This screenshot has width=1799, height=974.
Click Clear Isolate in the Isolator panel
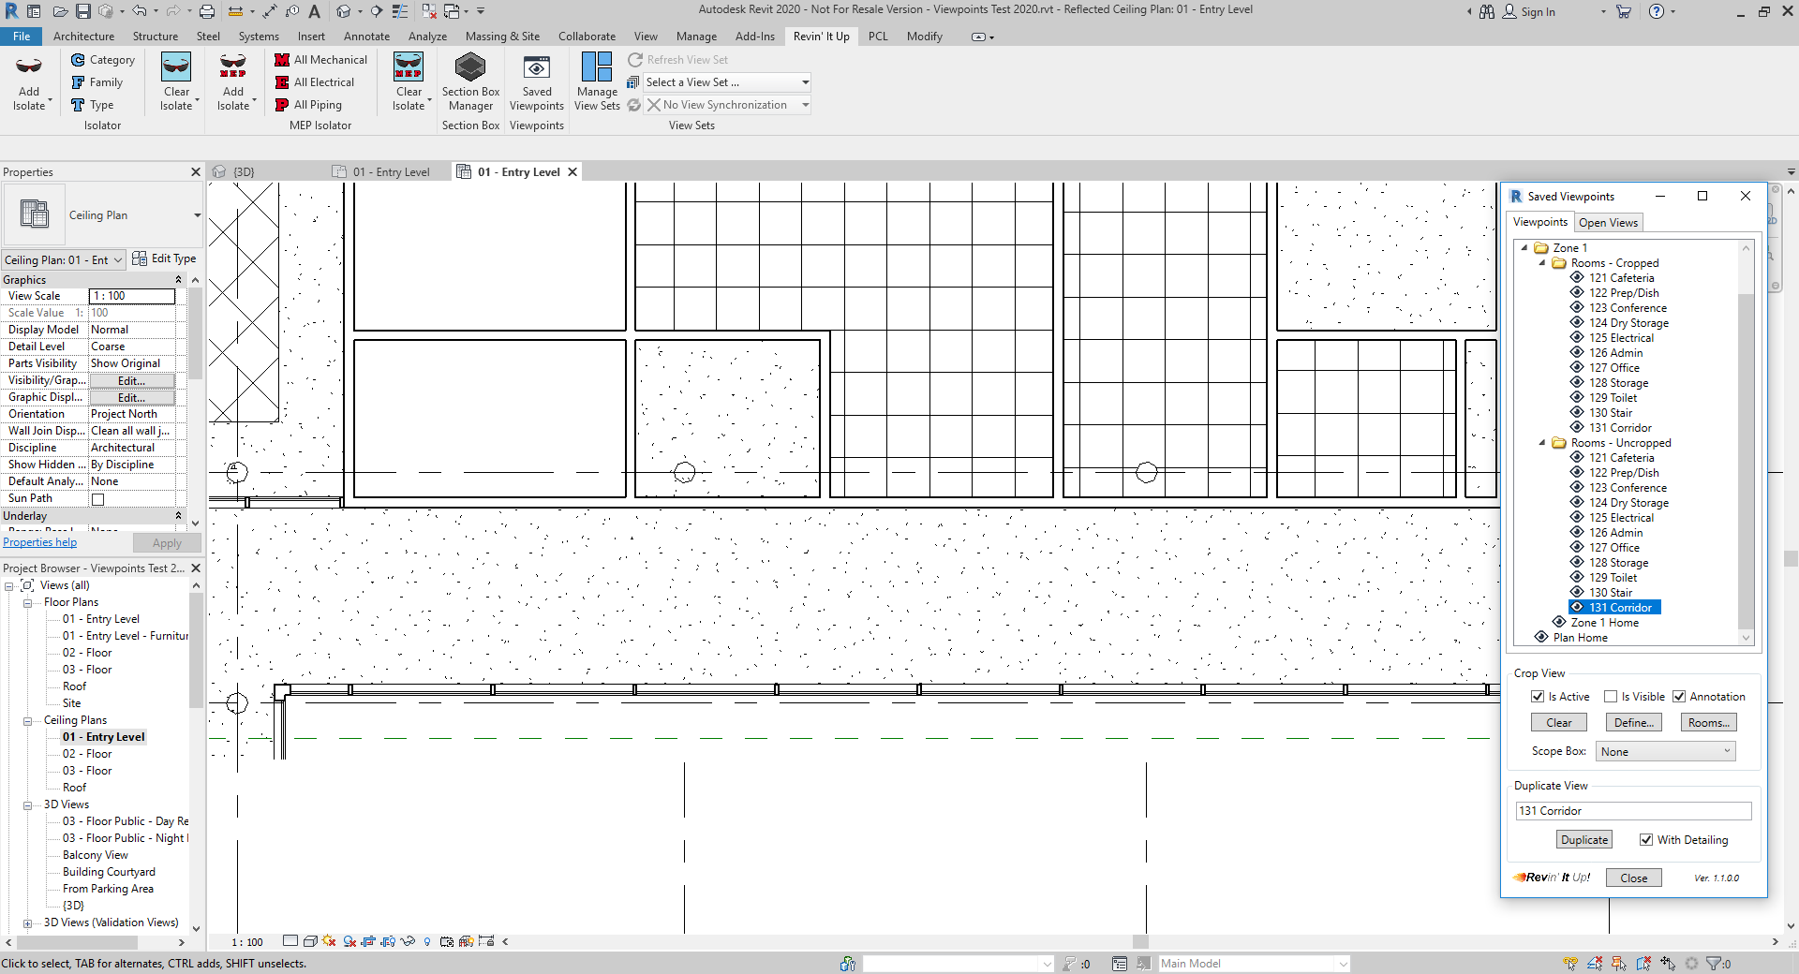coord(176,82)
